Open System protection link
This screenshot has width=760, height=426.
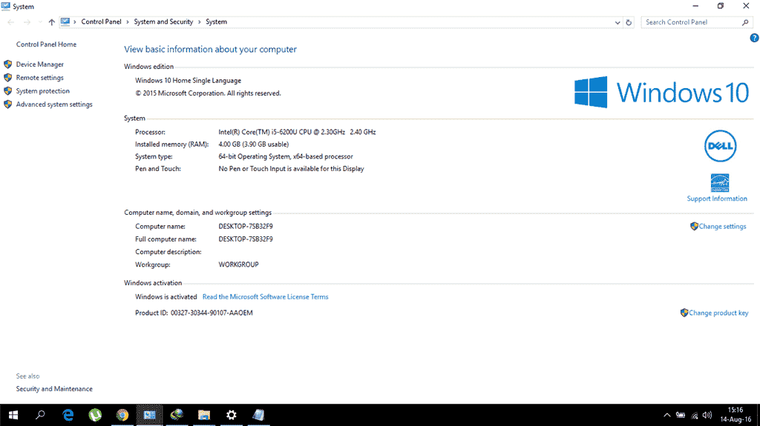(x=42, y=91)
